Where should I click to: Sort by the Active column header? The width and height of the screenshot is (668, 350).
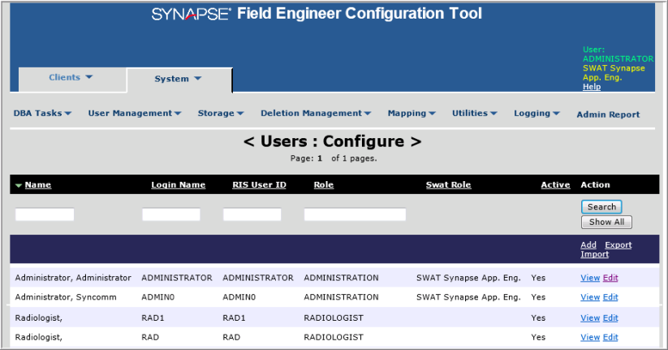(555, 185)
